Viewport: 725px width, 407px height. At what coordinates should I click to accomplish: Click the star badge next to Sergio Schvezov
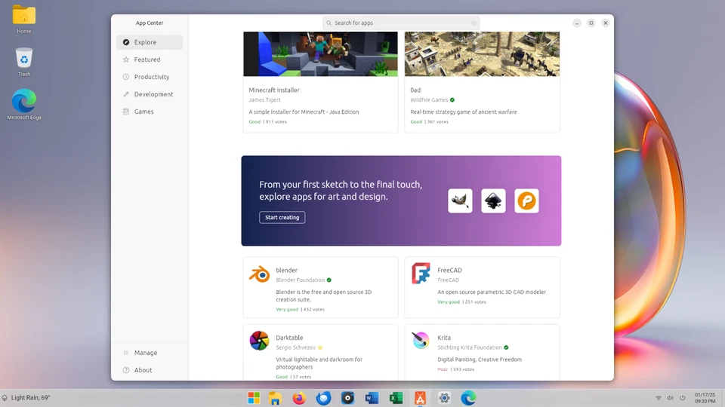pos(320,347)
